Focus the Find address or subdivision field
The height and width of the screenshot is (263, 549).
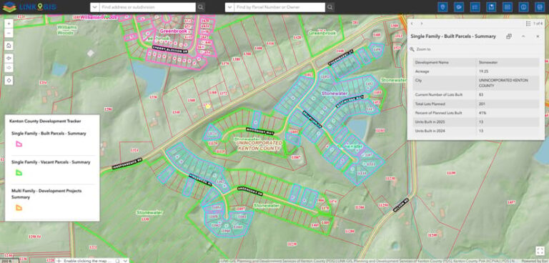[148, 7]
